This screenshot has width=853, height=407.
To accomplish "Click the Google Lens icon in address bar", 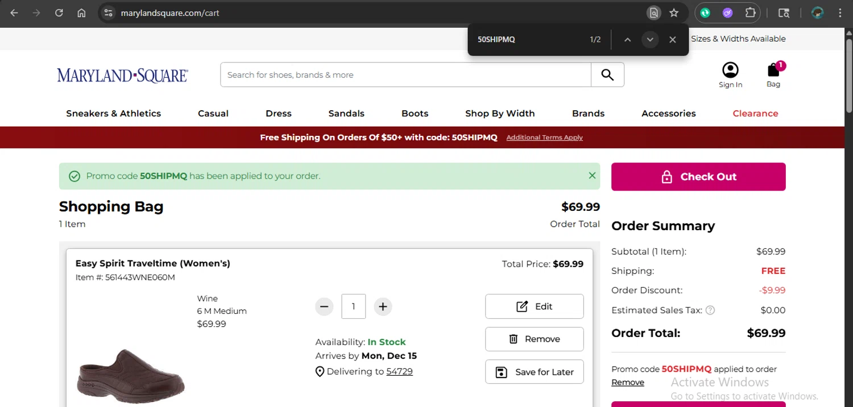I will [x=653, y=13].
